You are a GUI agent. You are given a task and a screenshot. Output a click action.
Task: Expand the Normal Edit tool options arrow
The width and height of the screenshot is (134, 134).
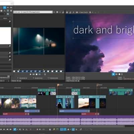(17, 130)
